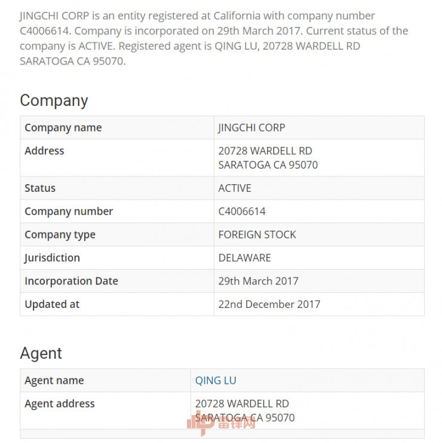Screen dimensions: 442x443
Task: Select the 22nd December 2017 updated date
Action: click(269, 304)
